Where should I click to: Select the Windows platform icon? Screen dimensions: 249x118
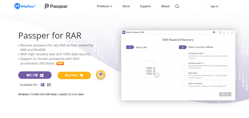(43, 85)
